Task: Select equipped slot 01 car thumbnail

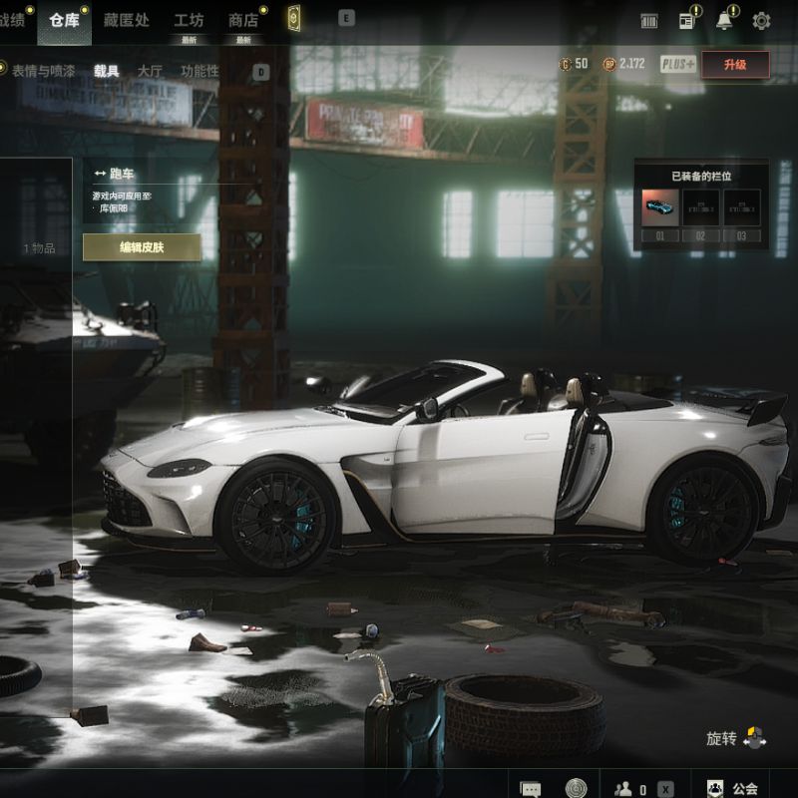Action: pyautogui.click(x=659, y=207)
